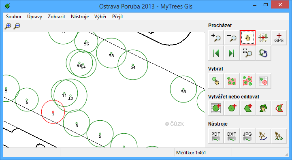Open the Soubor menu

pyautogui.click(x=14, y=17)
